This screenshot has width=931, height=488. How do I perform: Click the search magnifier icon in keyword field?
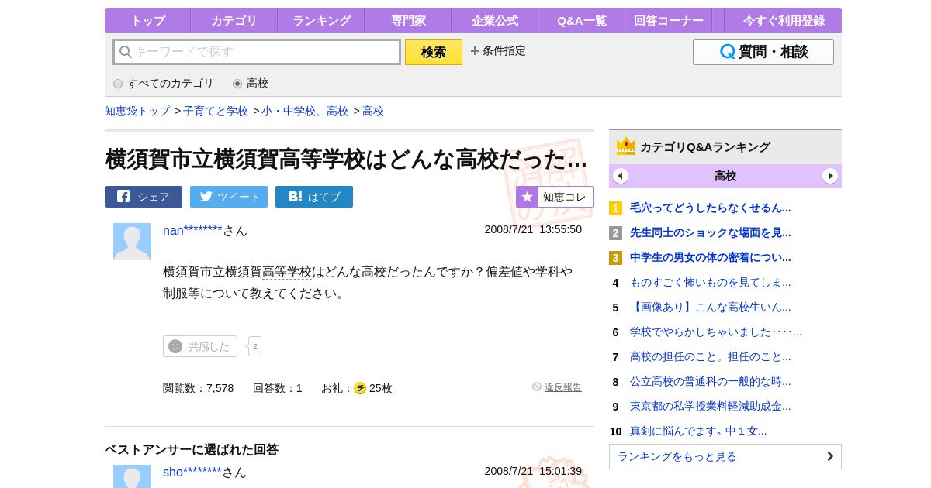(x=125, y=52)
